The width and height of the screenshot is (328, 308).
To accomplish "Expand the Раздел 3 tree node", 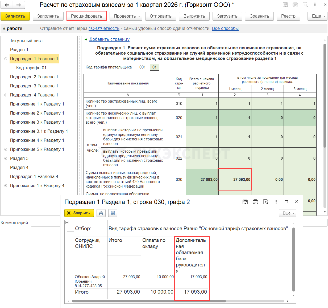I will tap(6, 159).
